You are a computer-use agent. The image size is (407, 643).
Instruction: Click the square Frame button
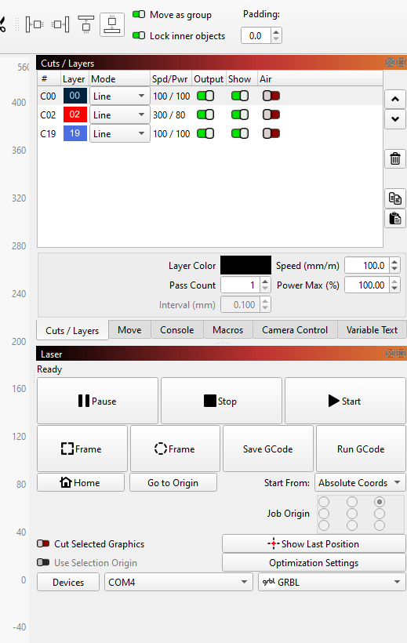click(x=82, y=449)
